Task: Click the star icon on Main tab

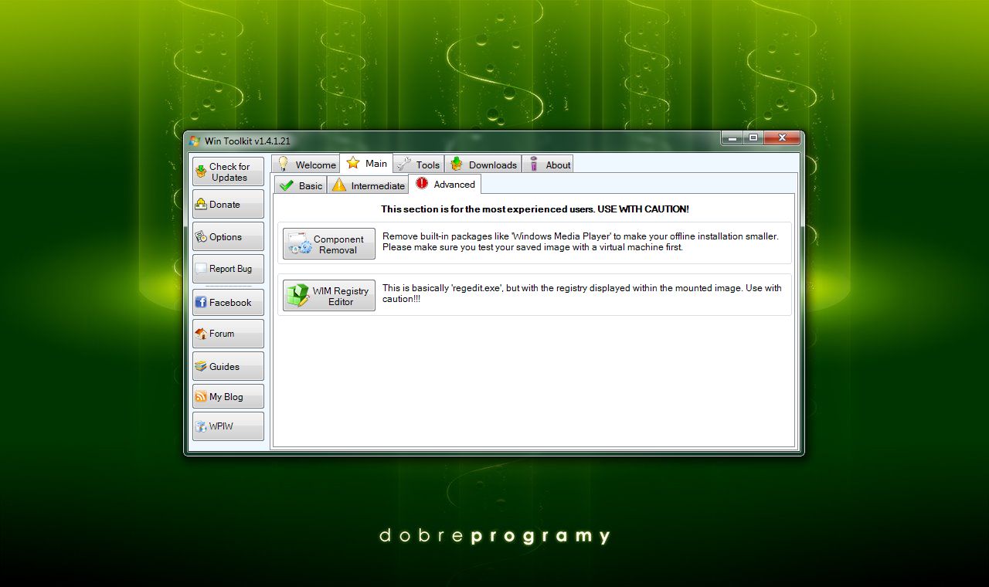Action: [353, 163]
